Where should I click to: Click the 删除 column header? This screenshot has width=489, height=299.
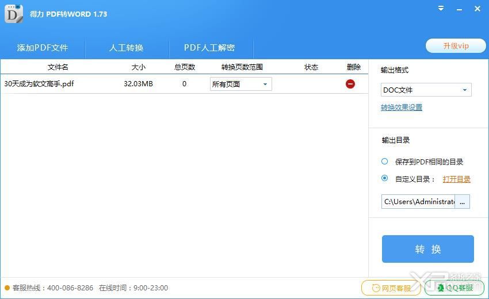tap(354, 67)
